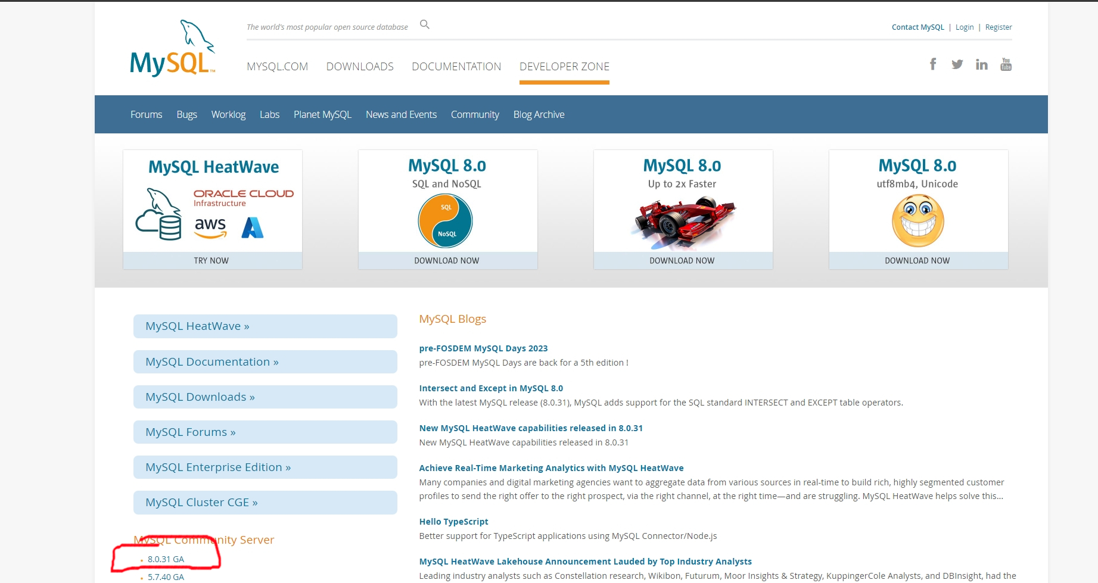This screenshot has width=1098, height=583.
Task: Click TRY NOW under MySQL HeatWave
Action: (x=212, y=261)
